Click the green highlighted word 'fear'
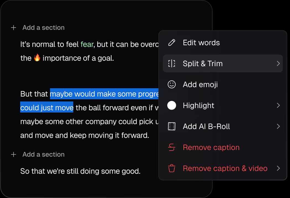290x198 pixels. tap(87, 44)
